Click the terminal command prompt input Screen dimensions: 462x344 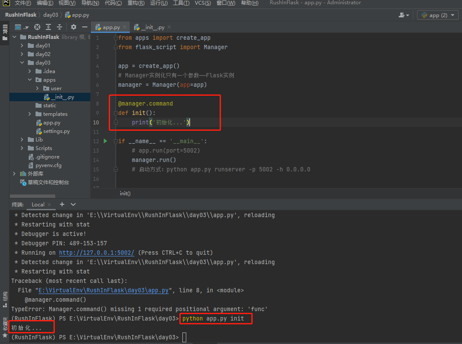tap(185, 337)
